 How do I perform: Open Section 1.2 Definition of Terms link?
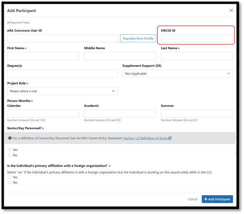pos(145,138)
